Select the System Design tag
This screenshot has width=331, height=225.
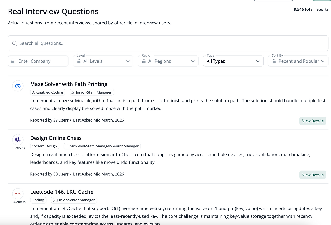pyautogui.click(x=44, y=146)
